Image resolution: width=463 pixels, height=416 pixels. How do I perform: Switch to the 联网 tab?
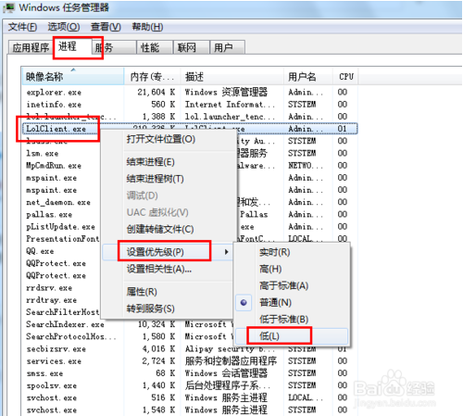click(x=192, y=48)
